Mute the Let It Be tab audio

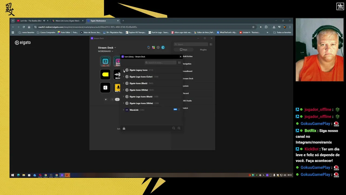click(44, 21)
